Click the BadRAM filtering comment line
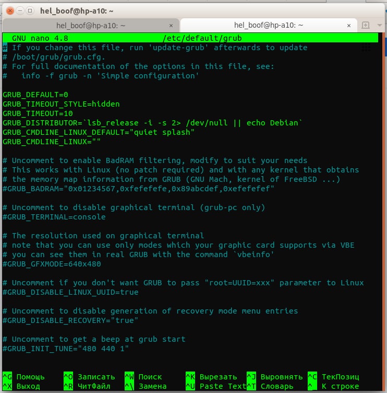The width and height of the screenshot is (387, 393). pyautogui.click(x=155, y=160)
